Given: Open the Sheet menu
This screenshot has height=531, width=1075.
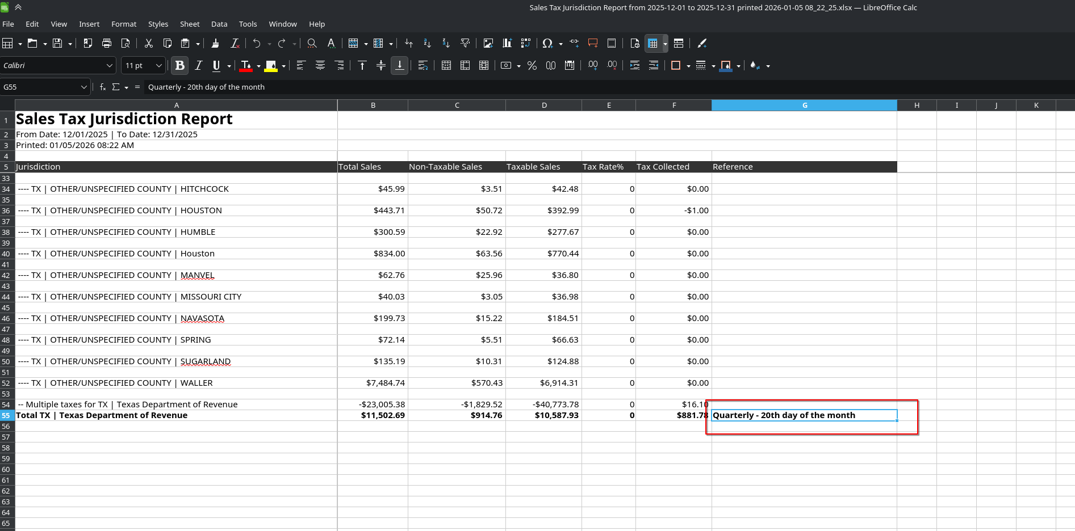Looking at the screenshot, I should click(189, 24).
